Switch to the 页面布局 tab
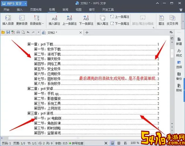 coord(36,10)
